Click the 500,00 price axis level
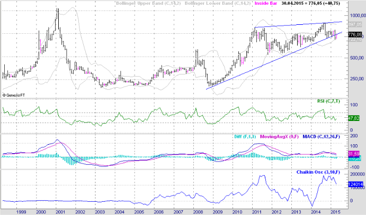 (354, 58)
